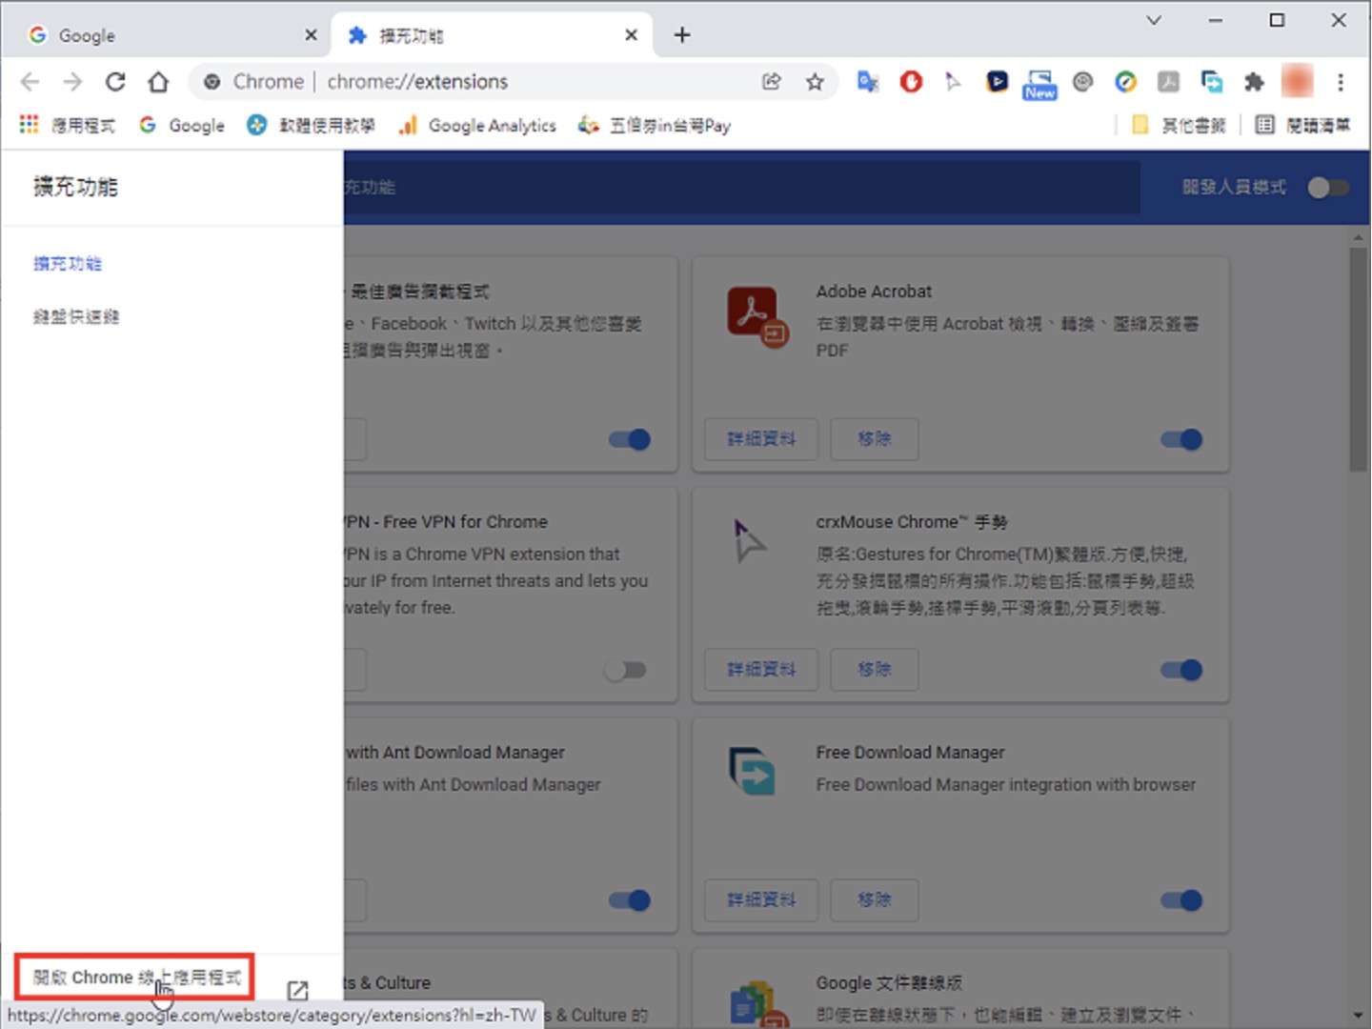The width and height of the screenshot is (1372, 1029).
Task: Open crxMouse gesture extension toolbar icon
Action: click(954, 82)
